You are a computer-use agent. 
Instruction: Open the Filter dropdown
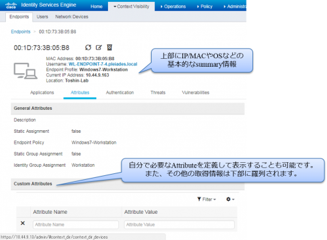[x=207, y=199]
